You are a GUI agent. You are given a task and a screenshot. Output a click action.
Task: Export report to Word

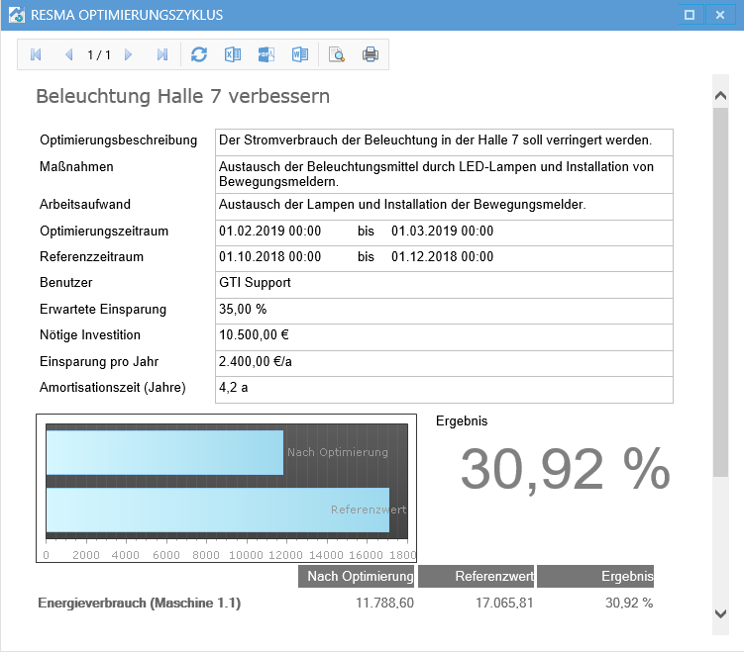pyautogui.click(x=300, y=55)
